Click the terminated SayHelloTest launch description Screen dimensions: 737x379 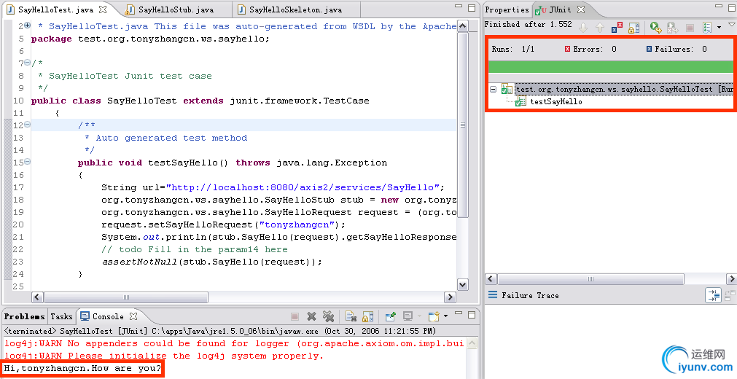[x=220, y=331]
